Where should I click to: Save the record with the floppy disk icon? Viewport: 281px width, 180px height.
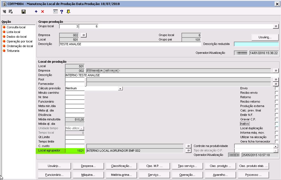24,12
